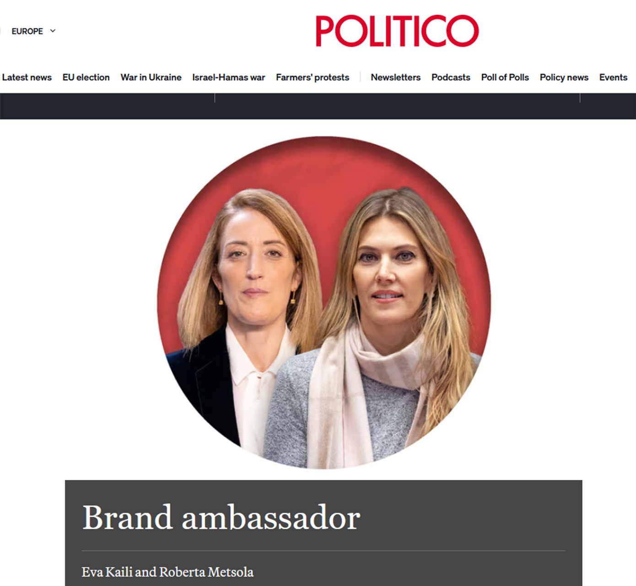Open the EUROPE edition selector label

tap(27, 31)
